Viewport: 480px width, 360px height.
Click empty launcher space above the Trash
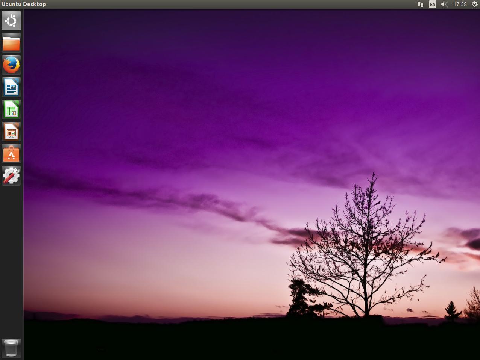click(11, 263)
